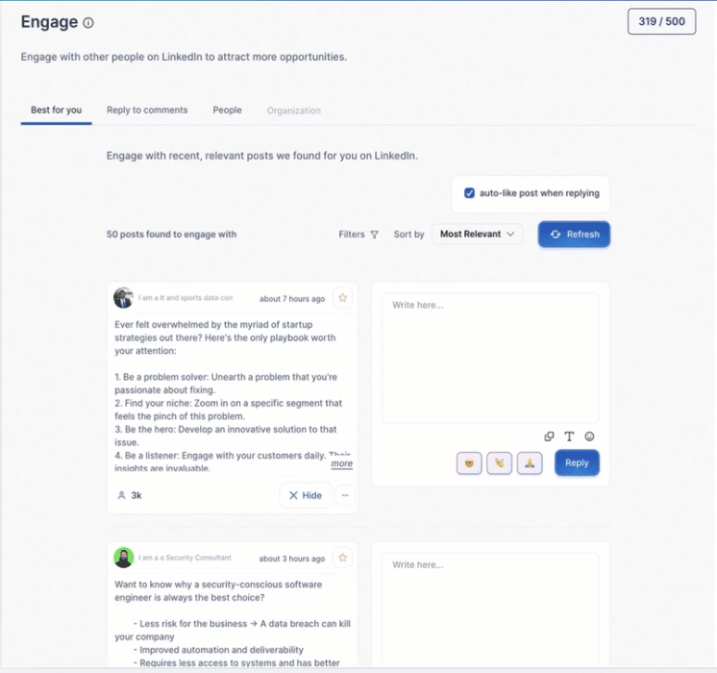Click 'I am a It and sports data con' headline
The image size is (717, 673).
tap(185, 298)
